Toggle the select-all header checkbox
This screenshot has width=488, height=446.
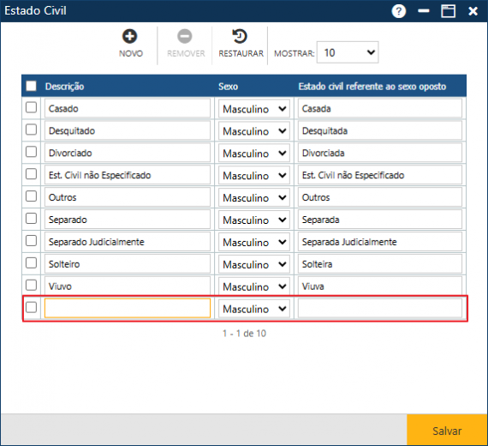(x=31, y=86)
